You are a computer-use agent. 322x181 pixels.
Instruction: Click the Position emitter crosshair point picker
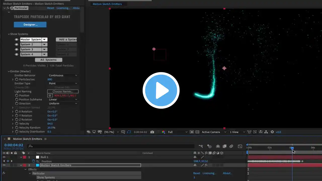50,96
